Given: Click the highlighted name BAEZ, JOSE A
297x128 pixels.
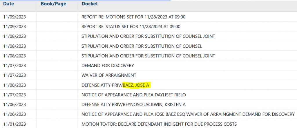Looking at the screenshot, I should [x=137, y=85].
